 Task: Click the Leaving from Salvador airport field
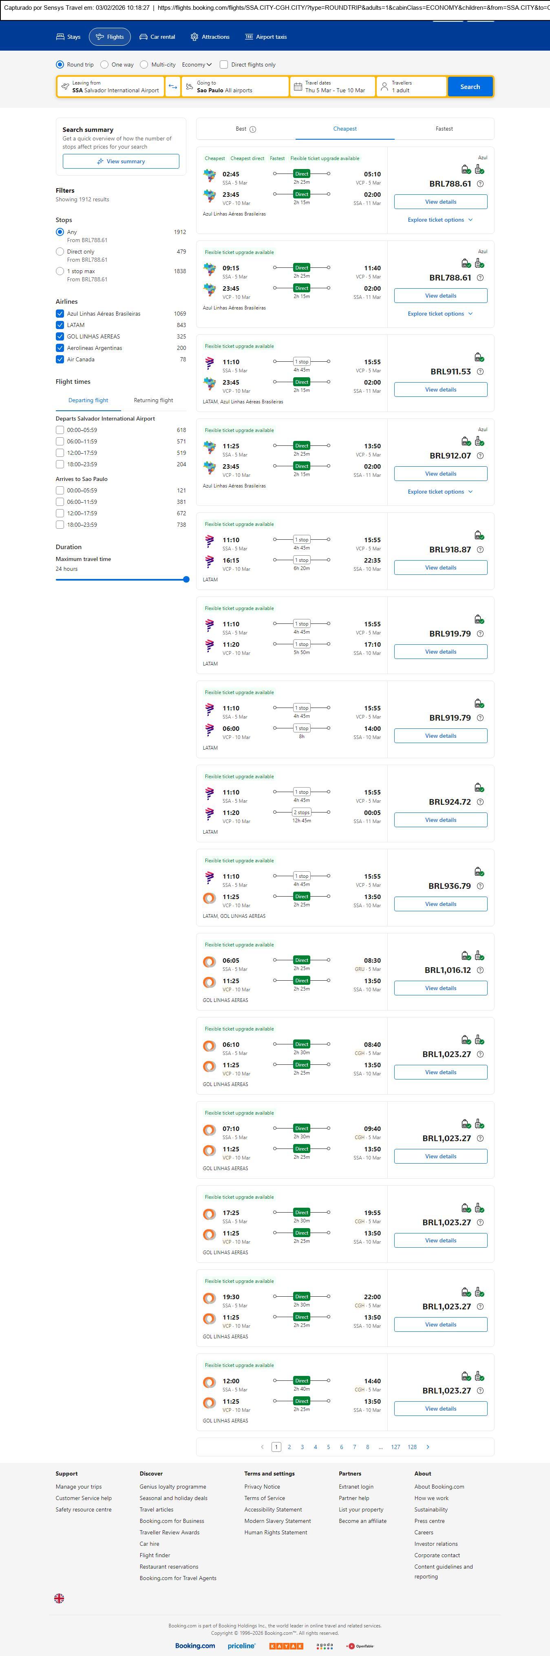110,87
